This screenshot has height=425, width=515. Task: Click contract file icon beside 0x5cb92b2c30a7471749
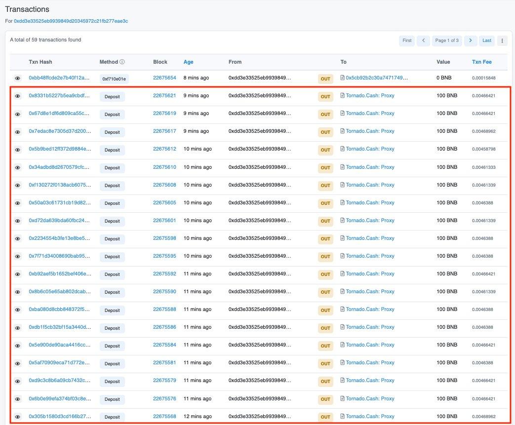tap(343, 77)
